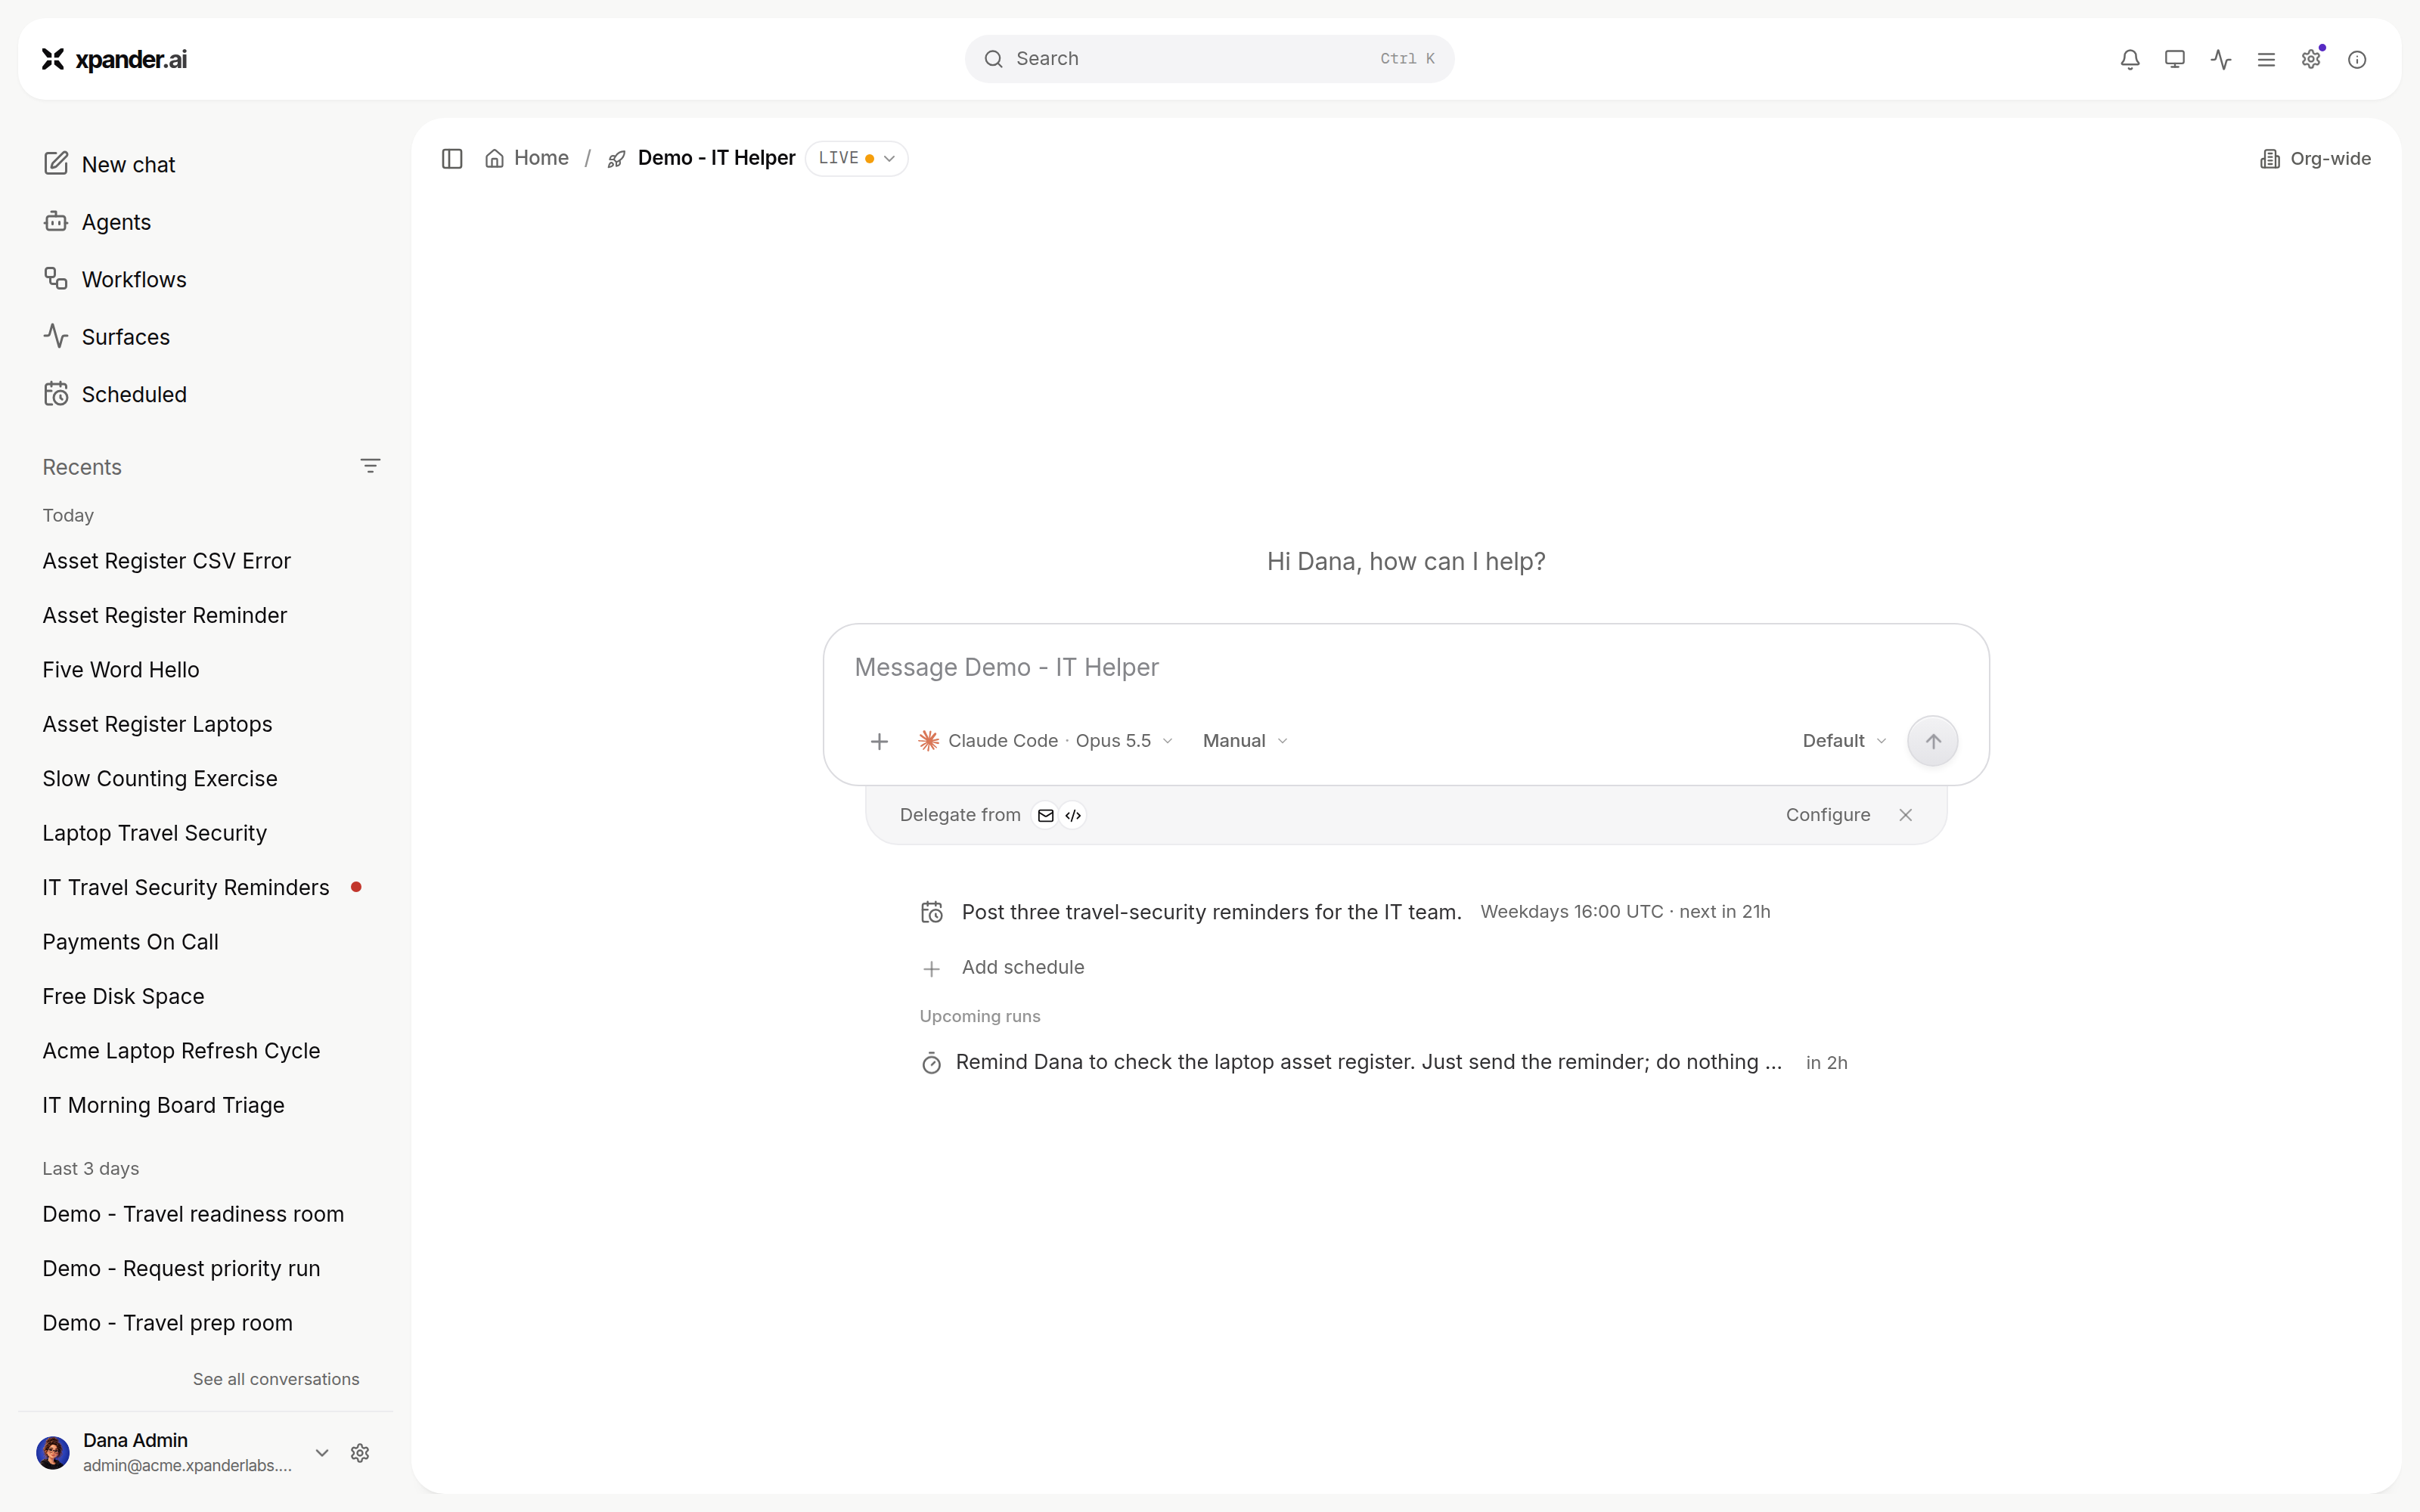This screenshot has width=2420, height=1512.
Task: Open the IT Travel Security Reminders conversation
Action: (x=186, y=887)
